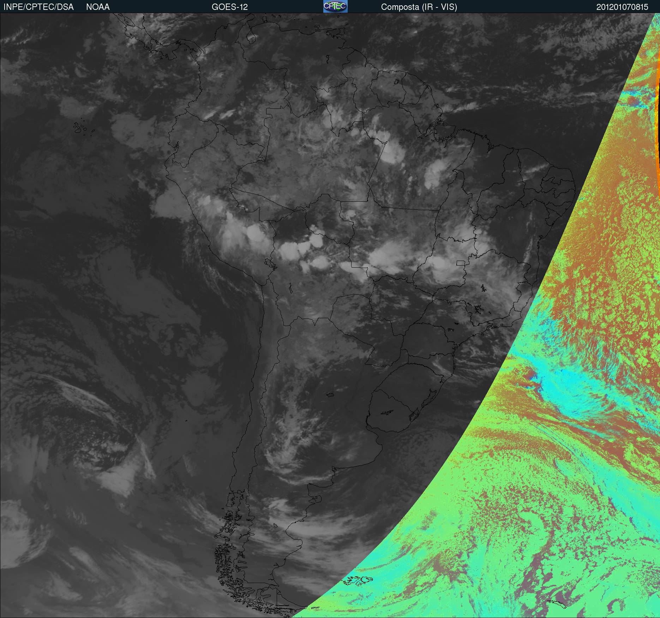660x618 pixels.
Task: Click the INPE/CPTEC/DSA header label
Action: pos(38,7)
